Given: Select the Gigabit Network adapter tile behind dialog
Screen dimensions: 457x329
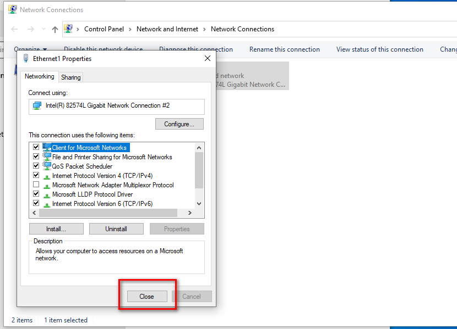Looking at the screenshot, I should click(x=252, y=76).
